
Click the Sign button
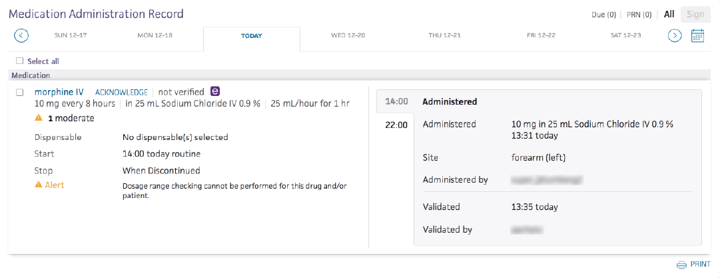coord(694,15)
